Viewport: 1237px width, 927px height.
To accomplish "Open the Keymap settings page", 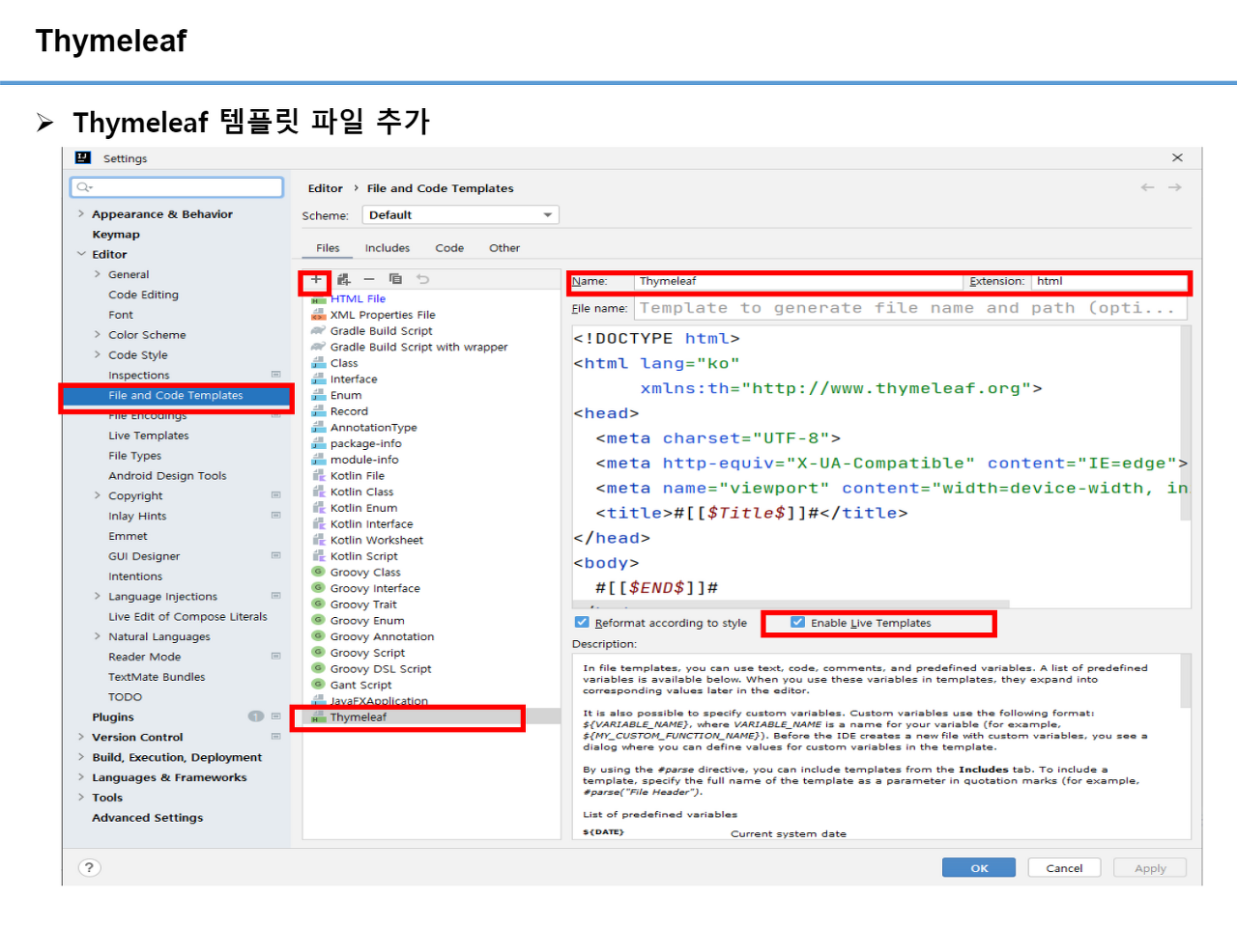I will (116, 235).
